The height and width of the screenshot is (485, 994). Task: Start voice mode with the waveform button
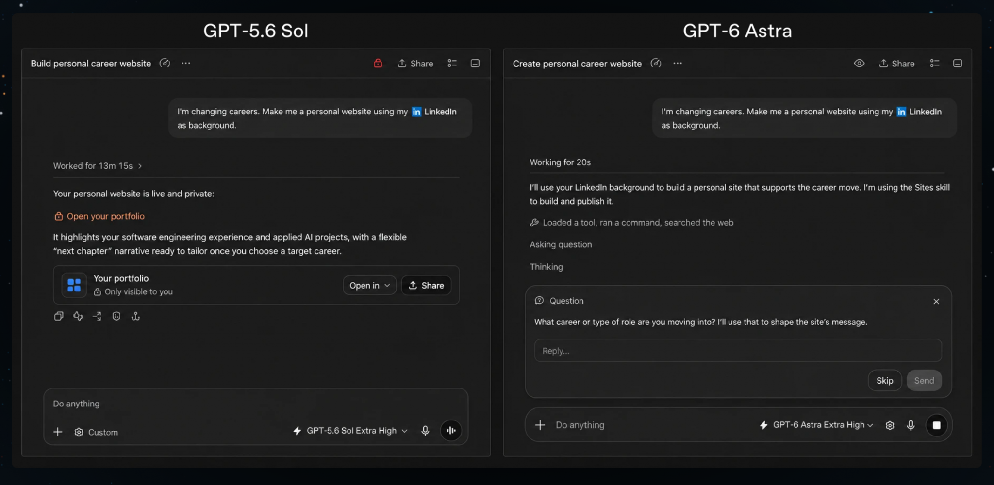(451, 430)
